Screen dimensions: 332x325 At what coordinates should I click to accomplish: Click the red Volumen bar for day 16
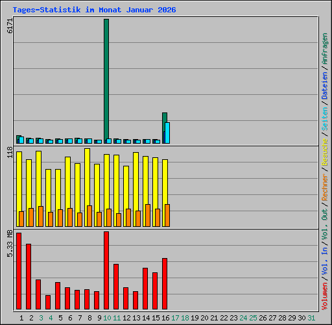point(165,283)
